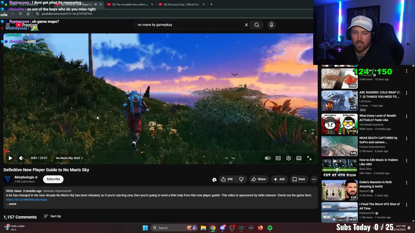The height and width of the screenshot is (233, 415).
Task: Open options menu for NEAR DEATH video
Action: coord(407,139)
